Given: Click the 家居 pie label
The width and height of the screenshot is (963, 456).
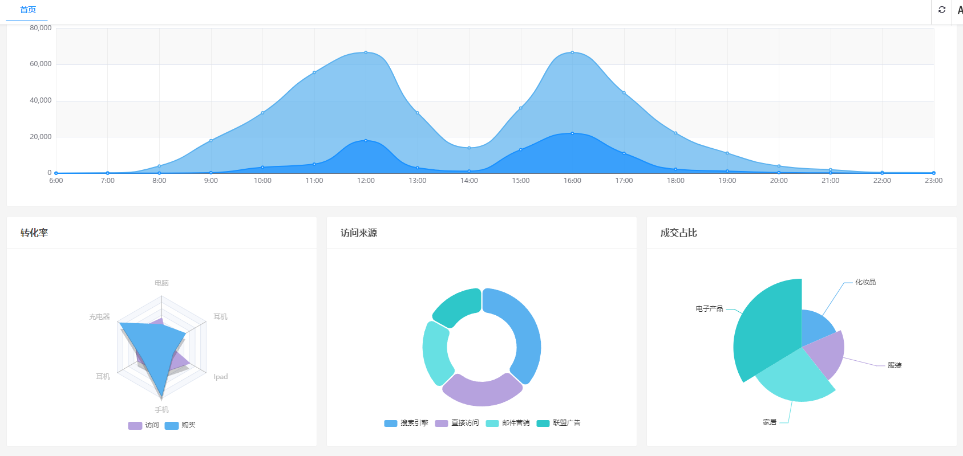Looking at the screenshot, I should [x=770, y=422].
